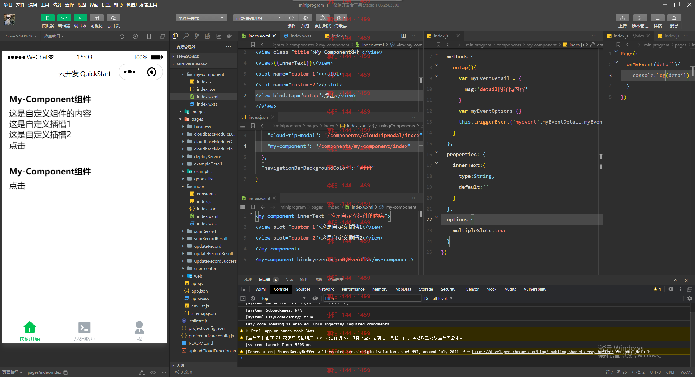Click the simulator phone view icon
Screen dimensions: 697x377
point(149,36)
